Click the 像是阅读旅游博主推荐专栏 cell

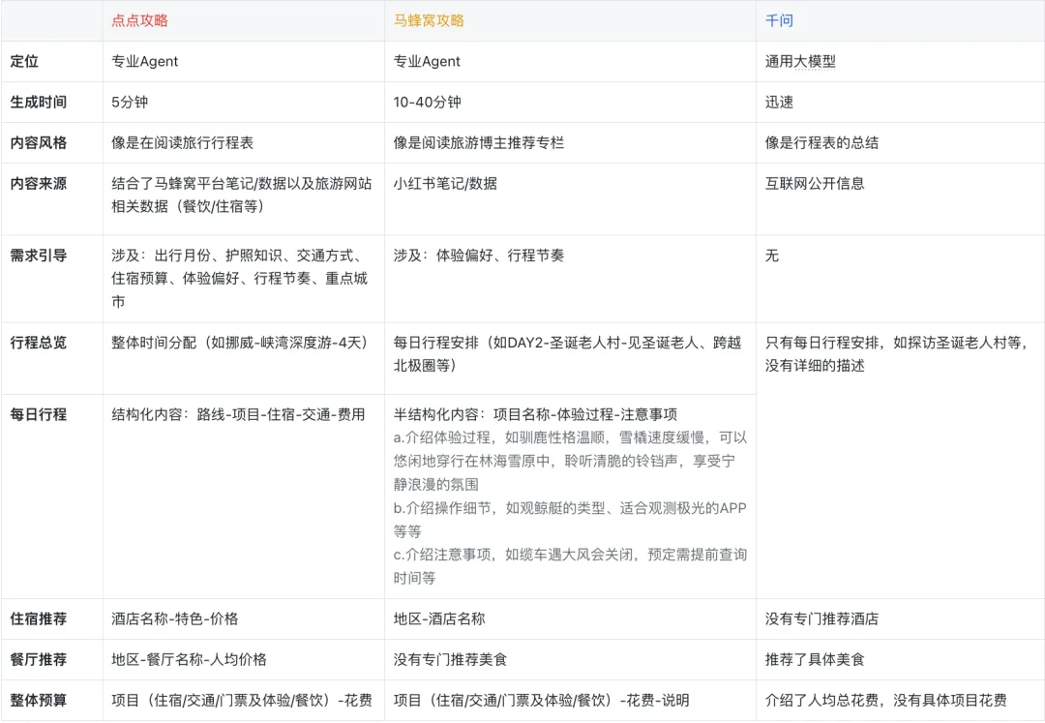point(479,142)
